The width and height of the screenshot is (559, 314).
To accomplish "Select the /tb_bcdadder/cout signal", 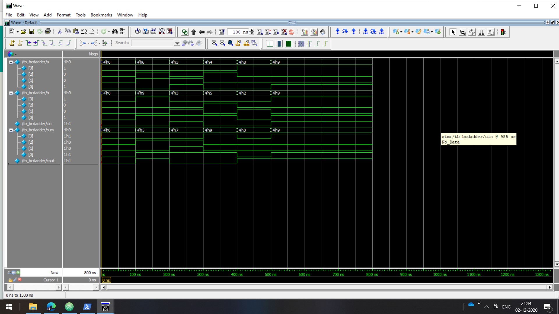I will point(38,161).
